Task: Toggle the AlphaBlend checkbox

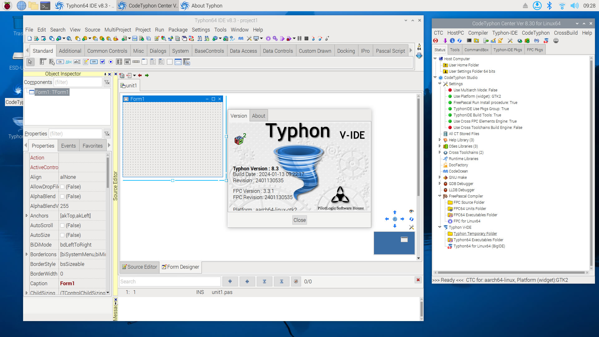Action: (x=62, y=197)
